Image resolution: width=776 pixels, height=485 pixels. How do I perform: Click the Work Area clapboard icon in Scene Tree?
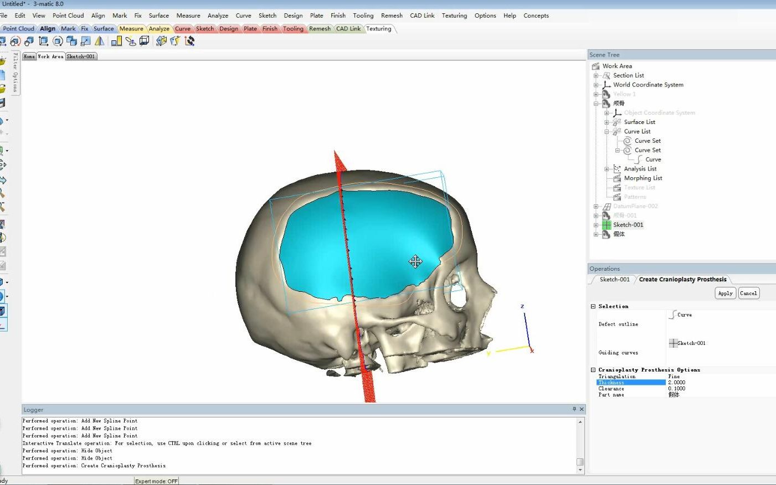(596, 66)
